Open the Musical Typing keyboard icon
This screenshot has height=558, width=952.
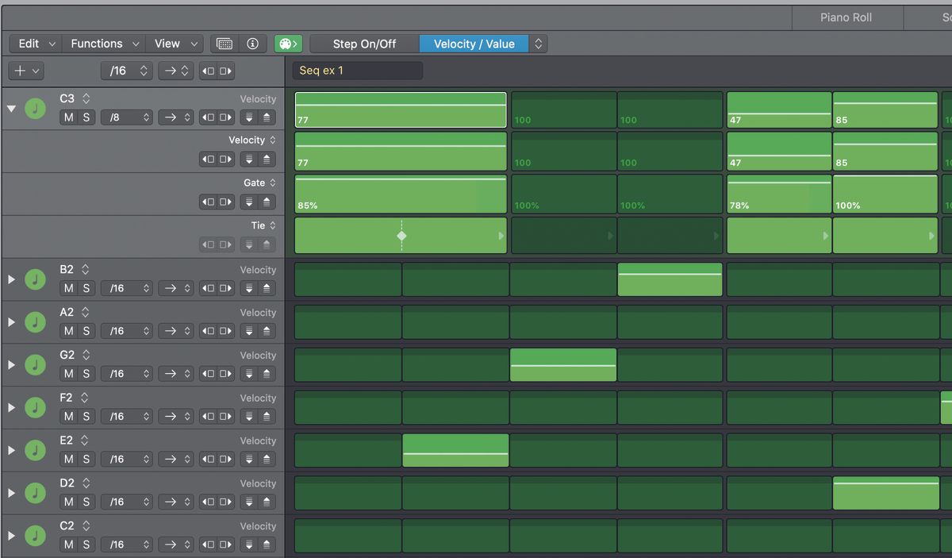click(224, 44)
